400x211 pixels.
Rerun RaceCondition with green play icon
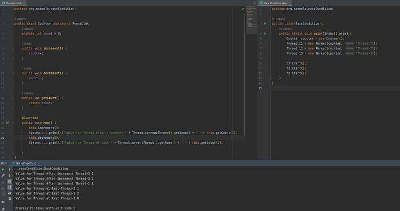[x=3, y=170]
